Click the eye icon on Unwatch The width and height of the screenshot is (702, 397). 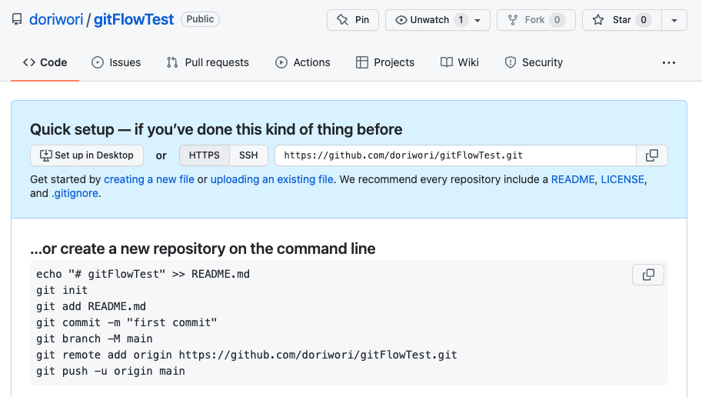coord(401,20)
